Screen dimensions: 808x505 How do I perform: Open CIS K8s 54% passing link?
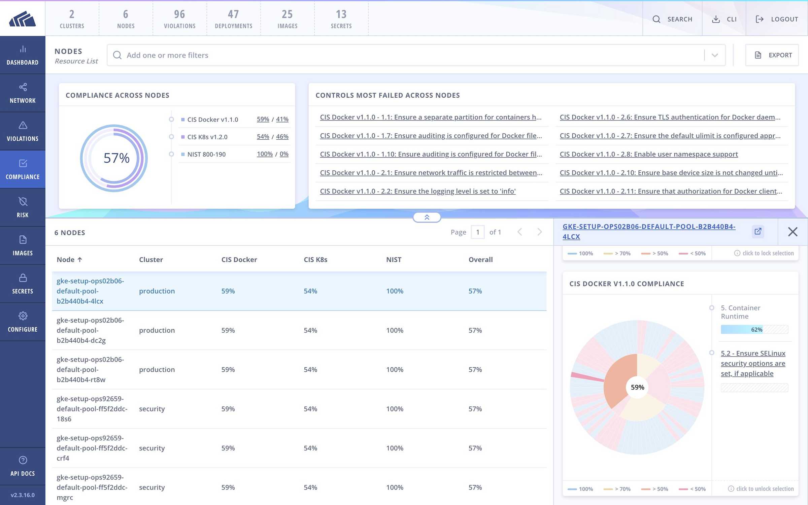tap(263, 137)
